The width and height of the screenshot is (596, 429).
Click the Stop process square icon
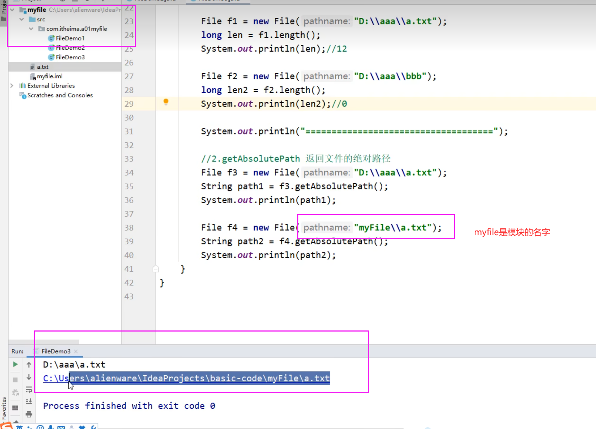[x=15, y=380]
